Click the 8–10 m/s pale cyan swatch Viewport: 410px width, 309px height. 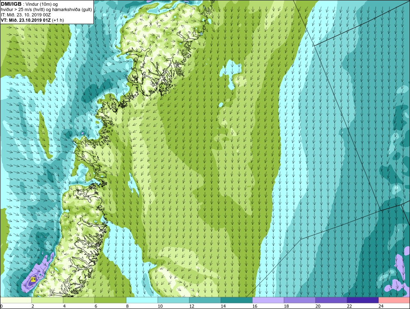(x=142, y=300)
